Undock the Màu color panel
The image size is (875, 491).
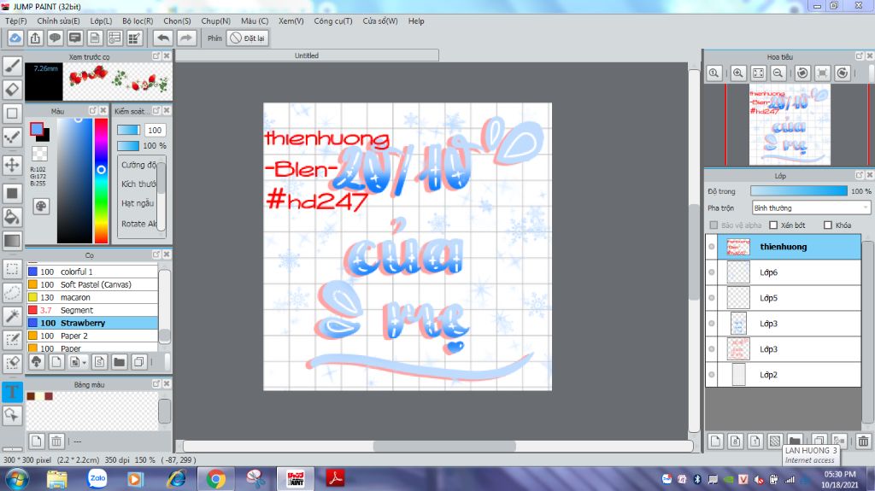click(93, 110)
